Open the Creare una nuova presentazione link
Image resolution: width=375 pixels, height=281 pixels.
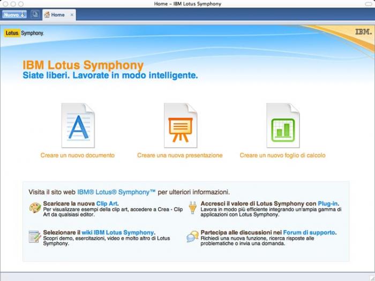180,155
